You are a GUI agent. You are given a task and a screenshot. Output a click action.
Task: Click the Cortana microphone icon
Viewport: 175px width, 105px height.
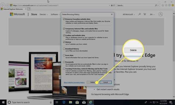click(51, 102)
